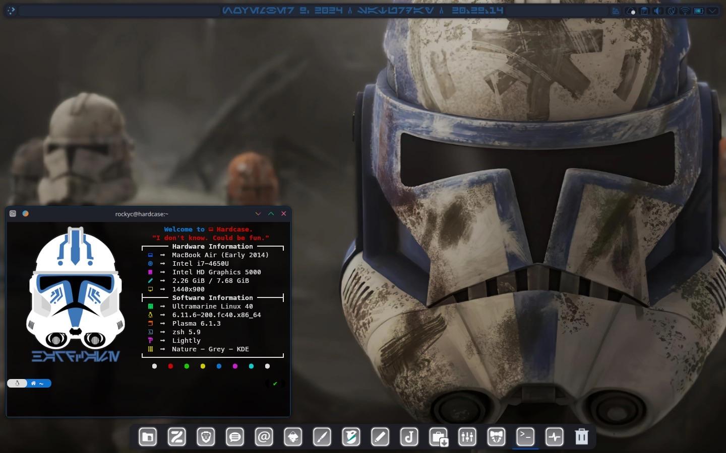Open the bird icon with green accent
This screenshot has width=726, height=453.
tap(351, 437)
